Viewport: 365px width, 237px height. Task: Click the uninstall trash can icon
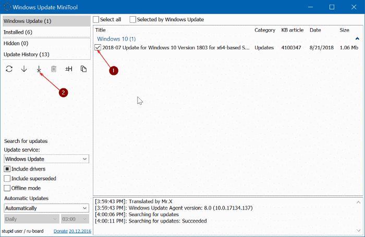(x=54, y=69)
